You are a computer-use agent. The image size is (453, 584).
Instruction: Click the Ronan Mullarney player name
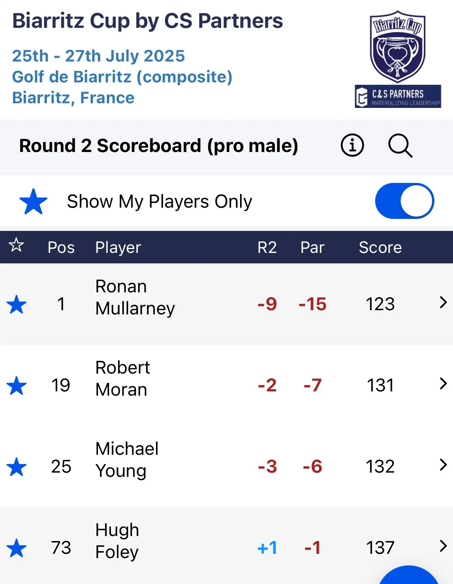coord(135,297)
